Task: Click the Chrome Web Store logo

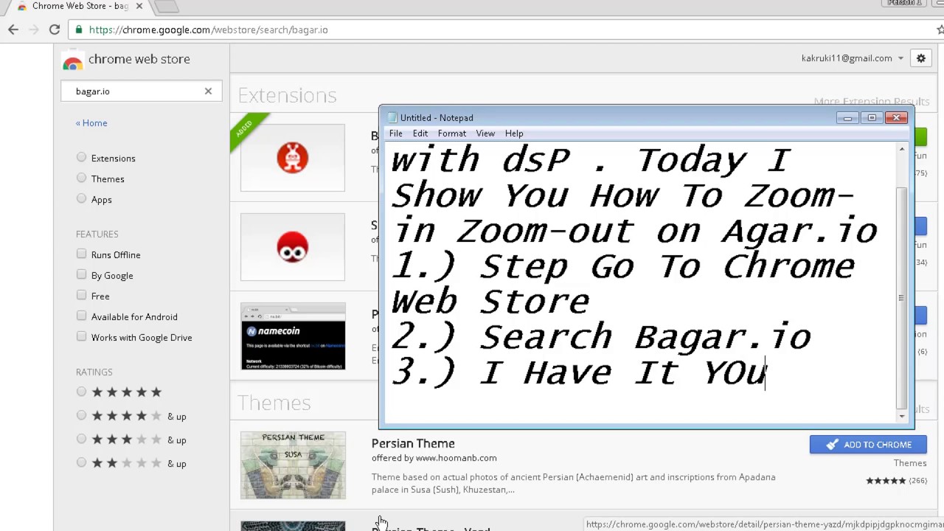Action: 72,60
